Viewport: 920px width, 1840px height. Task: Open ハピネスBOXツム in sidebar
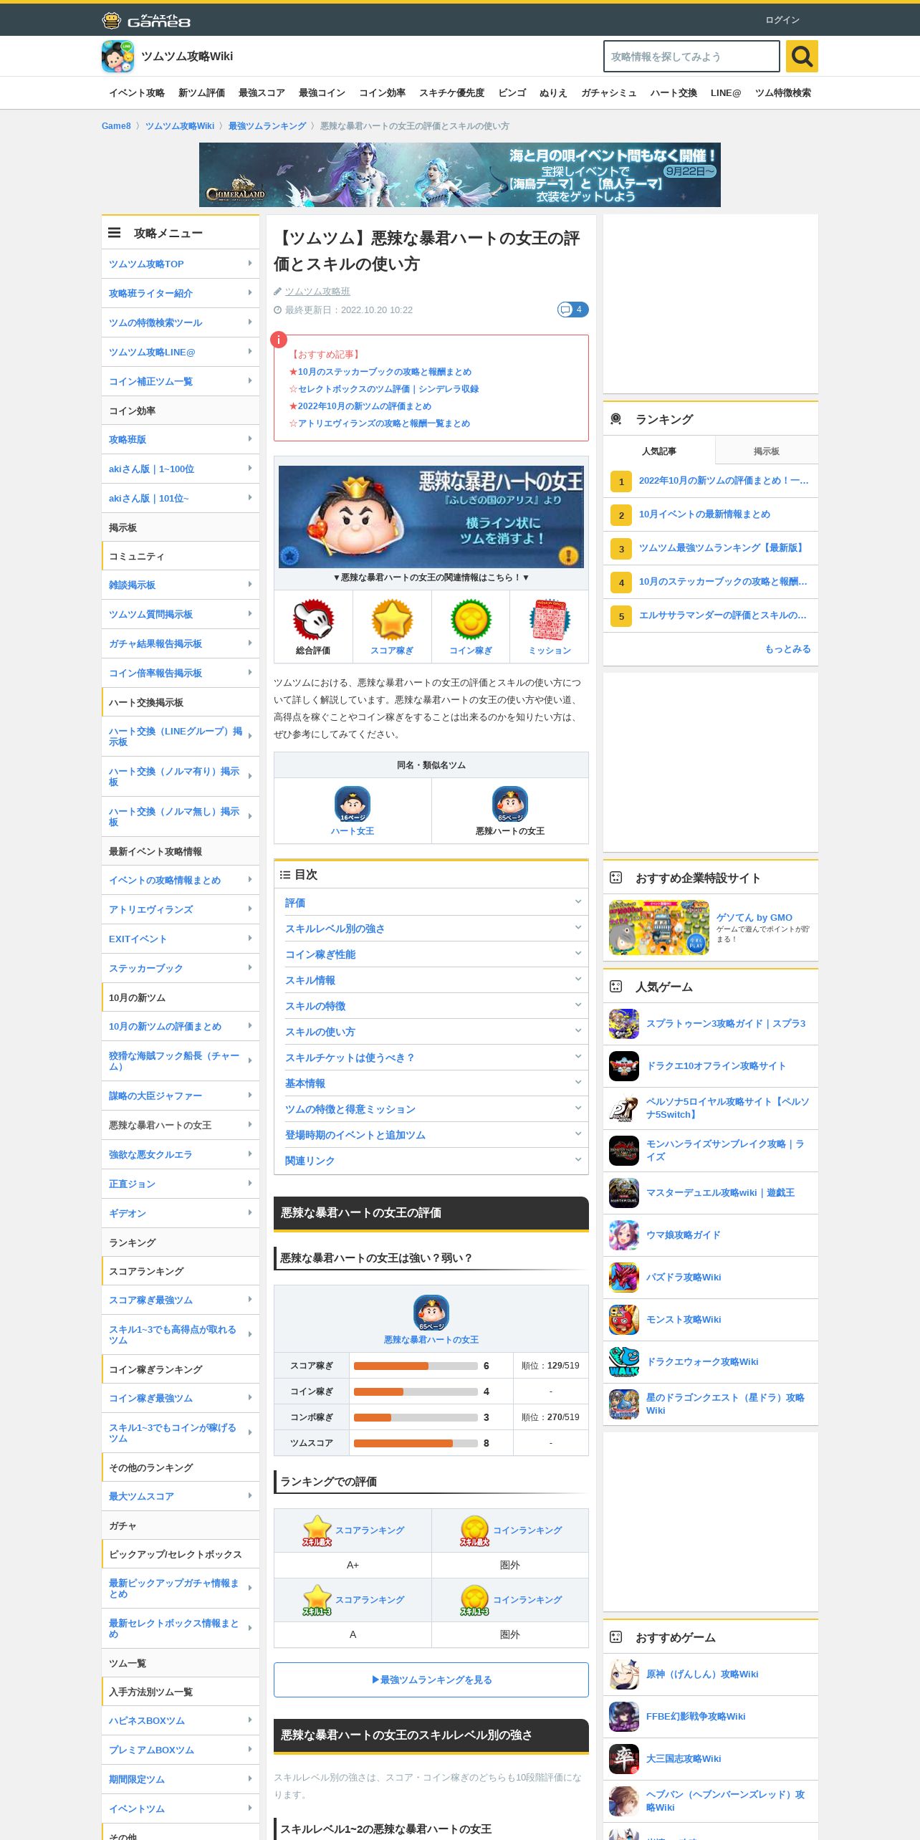(181, 1720)
